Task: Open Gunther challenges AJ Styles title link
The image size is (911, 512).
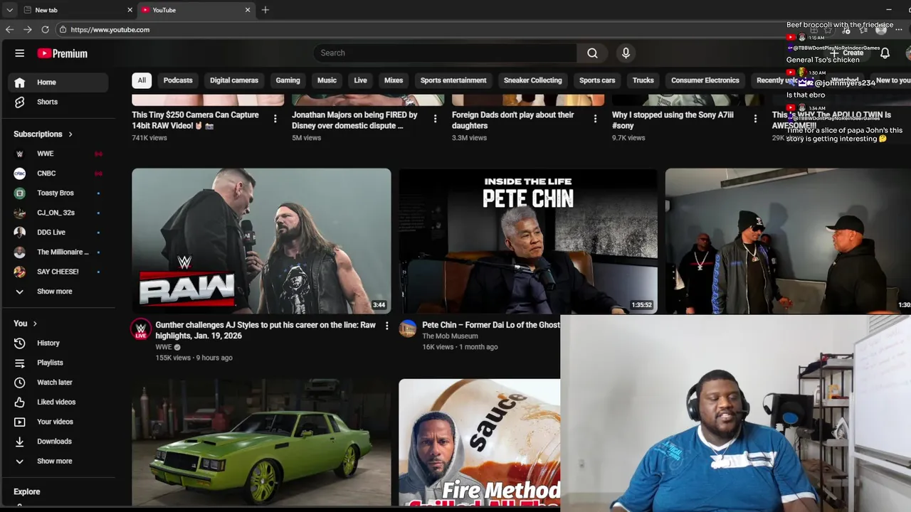Action: tap(265, 331)
